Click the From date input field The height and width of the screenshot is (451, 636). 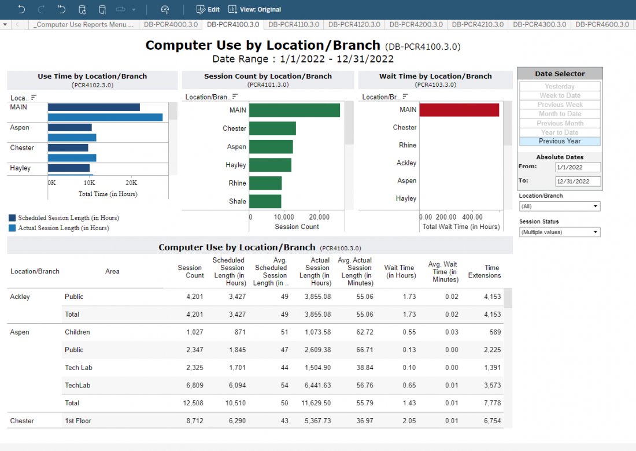[x=578, y=167]
